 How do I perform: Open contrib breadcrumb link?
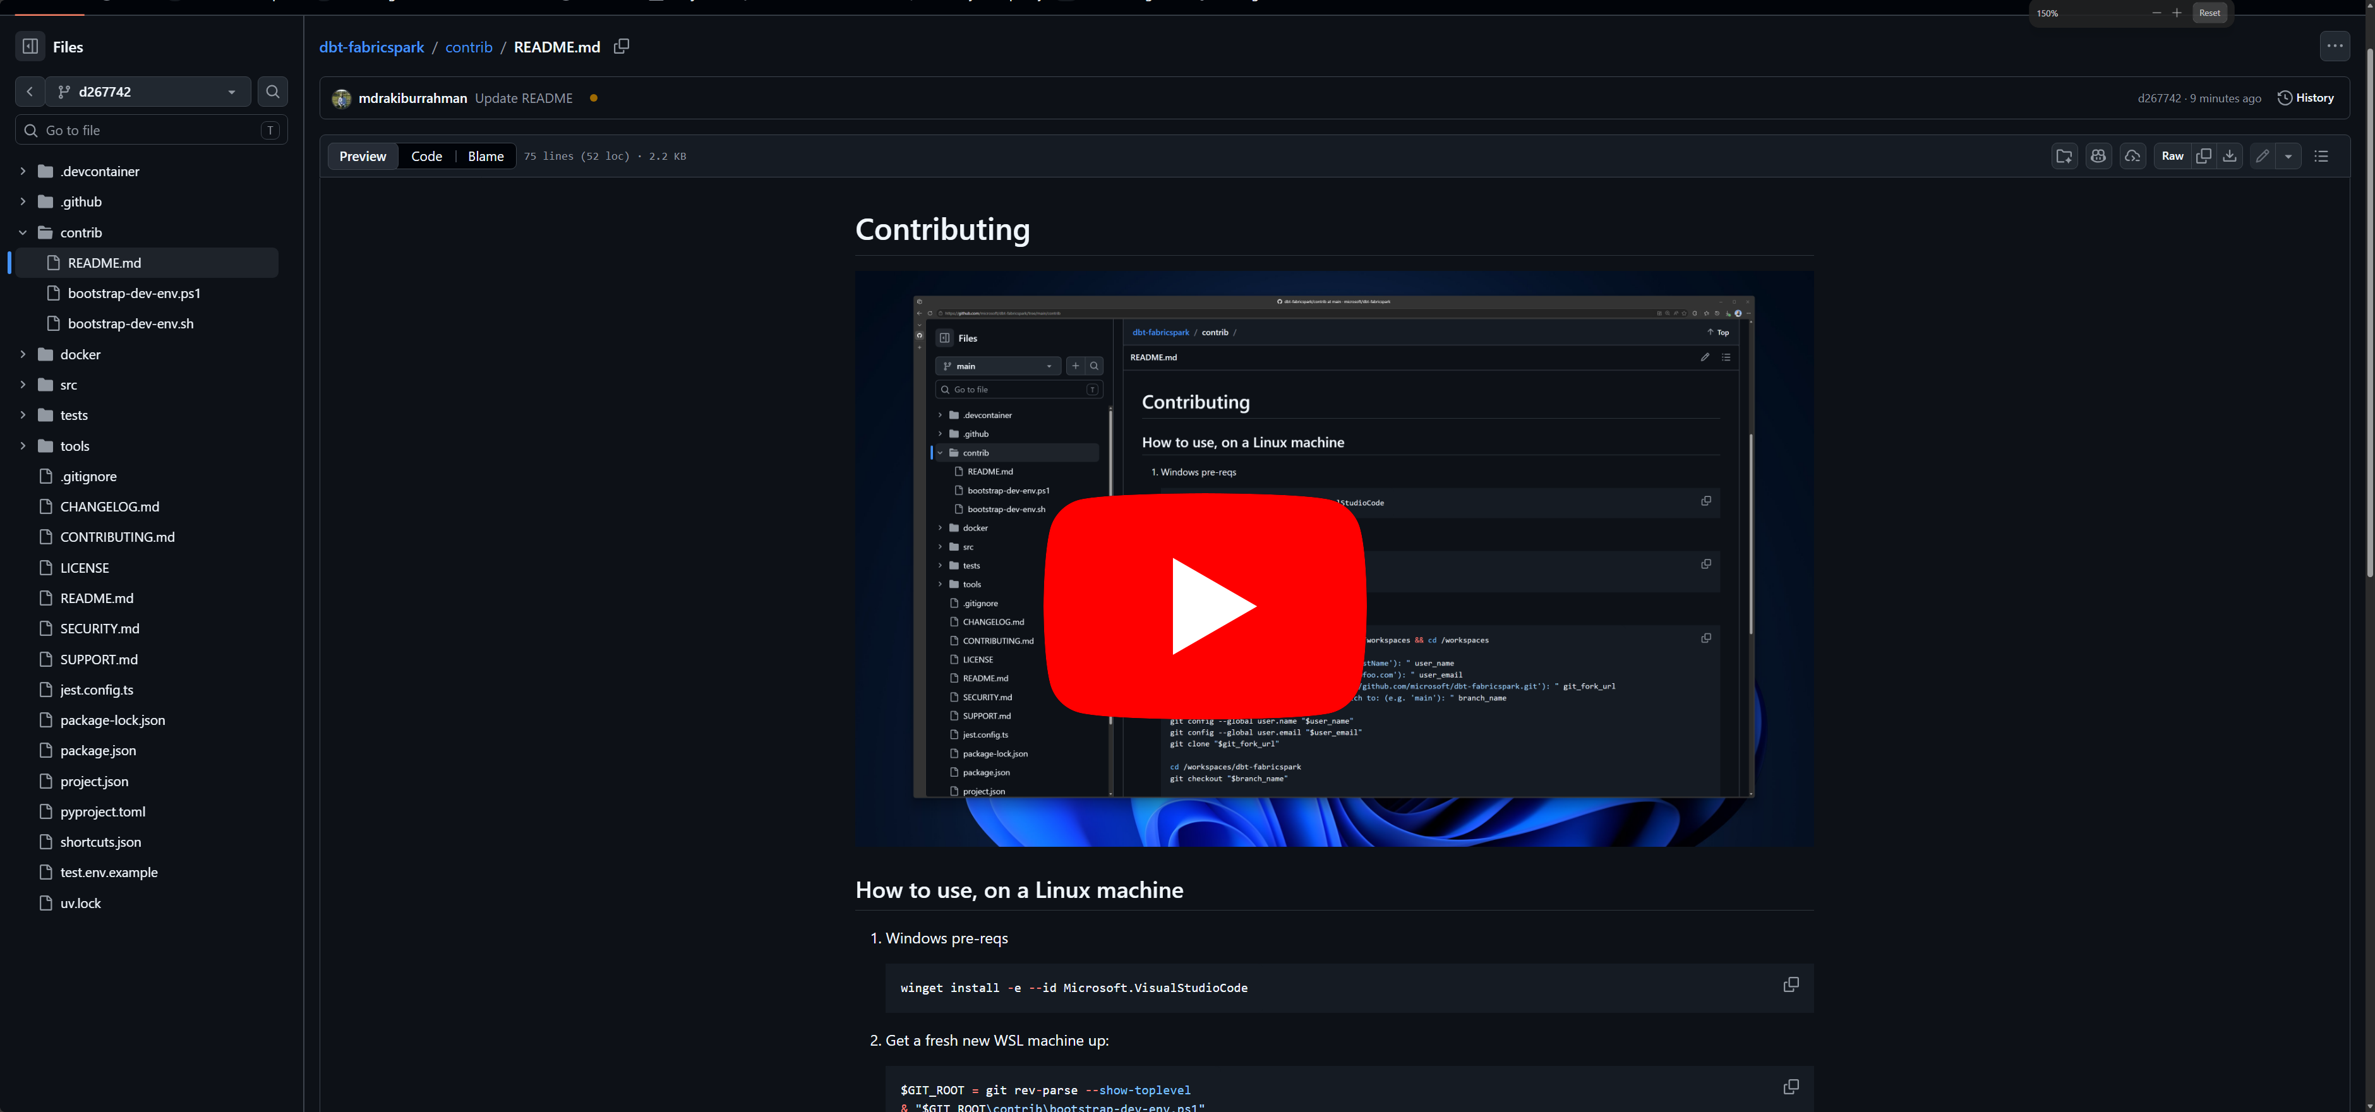pyautogui.click(x=468, y=47)
